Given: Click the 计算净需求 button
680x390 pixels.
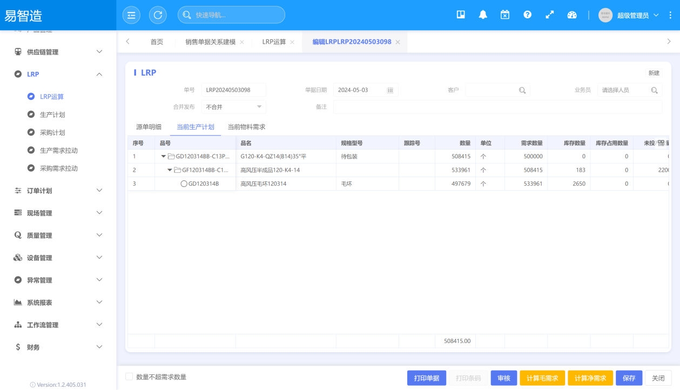Looking at the screenshot, I should pyautogui.click(x=590, y=378).
